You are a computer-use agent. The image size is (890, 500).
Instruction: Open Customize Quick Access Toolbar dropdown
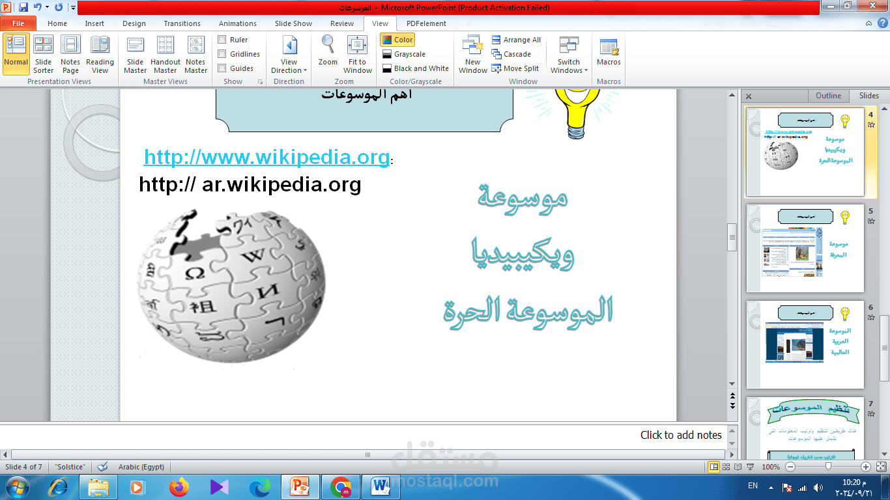point(73,7)
